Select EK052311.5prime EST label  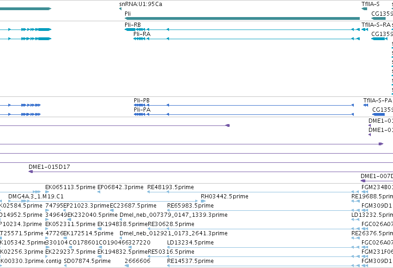click(70, 224)
